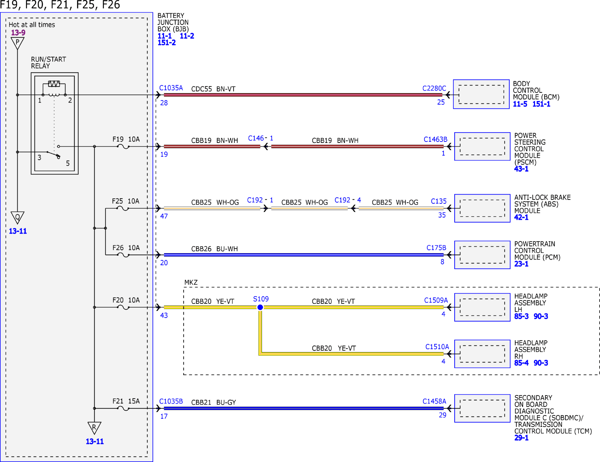Click pin number 47 on the CBB25 circuit
This screenshot has width=600, height=462.
click(x=164, y=216)
